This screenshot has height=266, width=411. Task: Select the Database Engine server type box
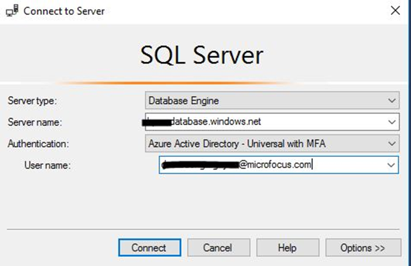265,101
